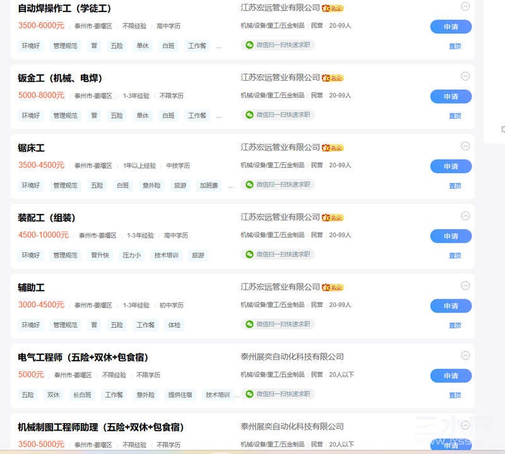
Task: Select salary 4500-10000元 text
Action: click(x=44, y=235)
